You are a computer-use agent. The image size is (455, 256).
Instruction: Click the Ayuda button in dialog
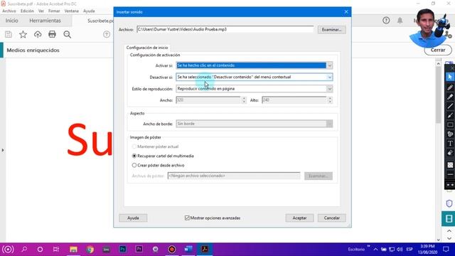(133, 218)
